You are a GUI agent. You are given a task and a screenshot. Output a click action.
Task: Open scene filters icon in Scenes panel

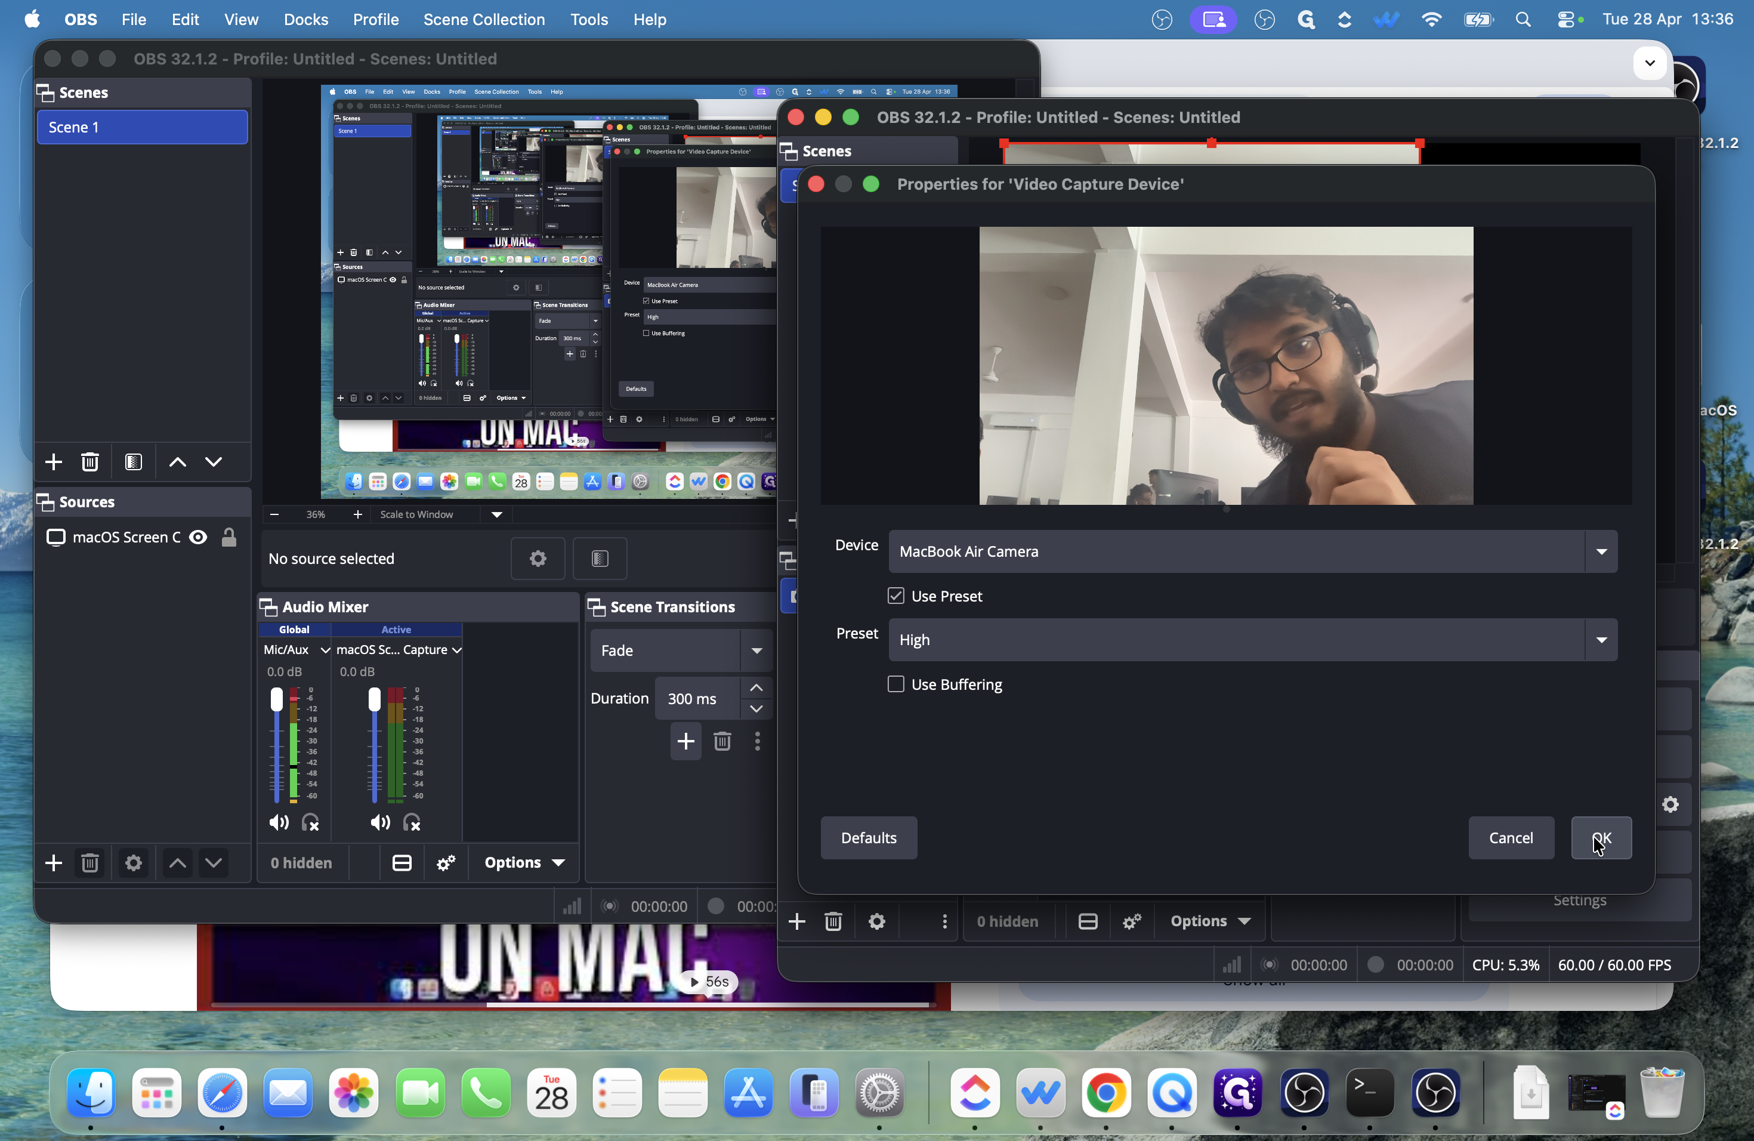click(x=134, y=462)
